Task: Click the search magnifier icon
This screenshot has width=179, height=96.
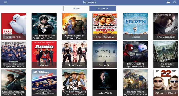Action: (x=175, y=2)
